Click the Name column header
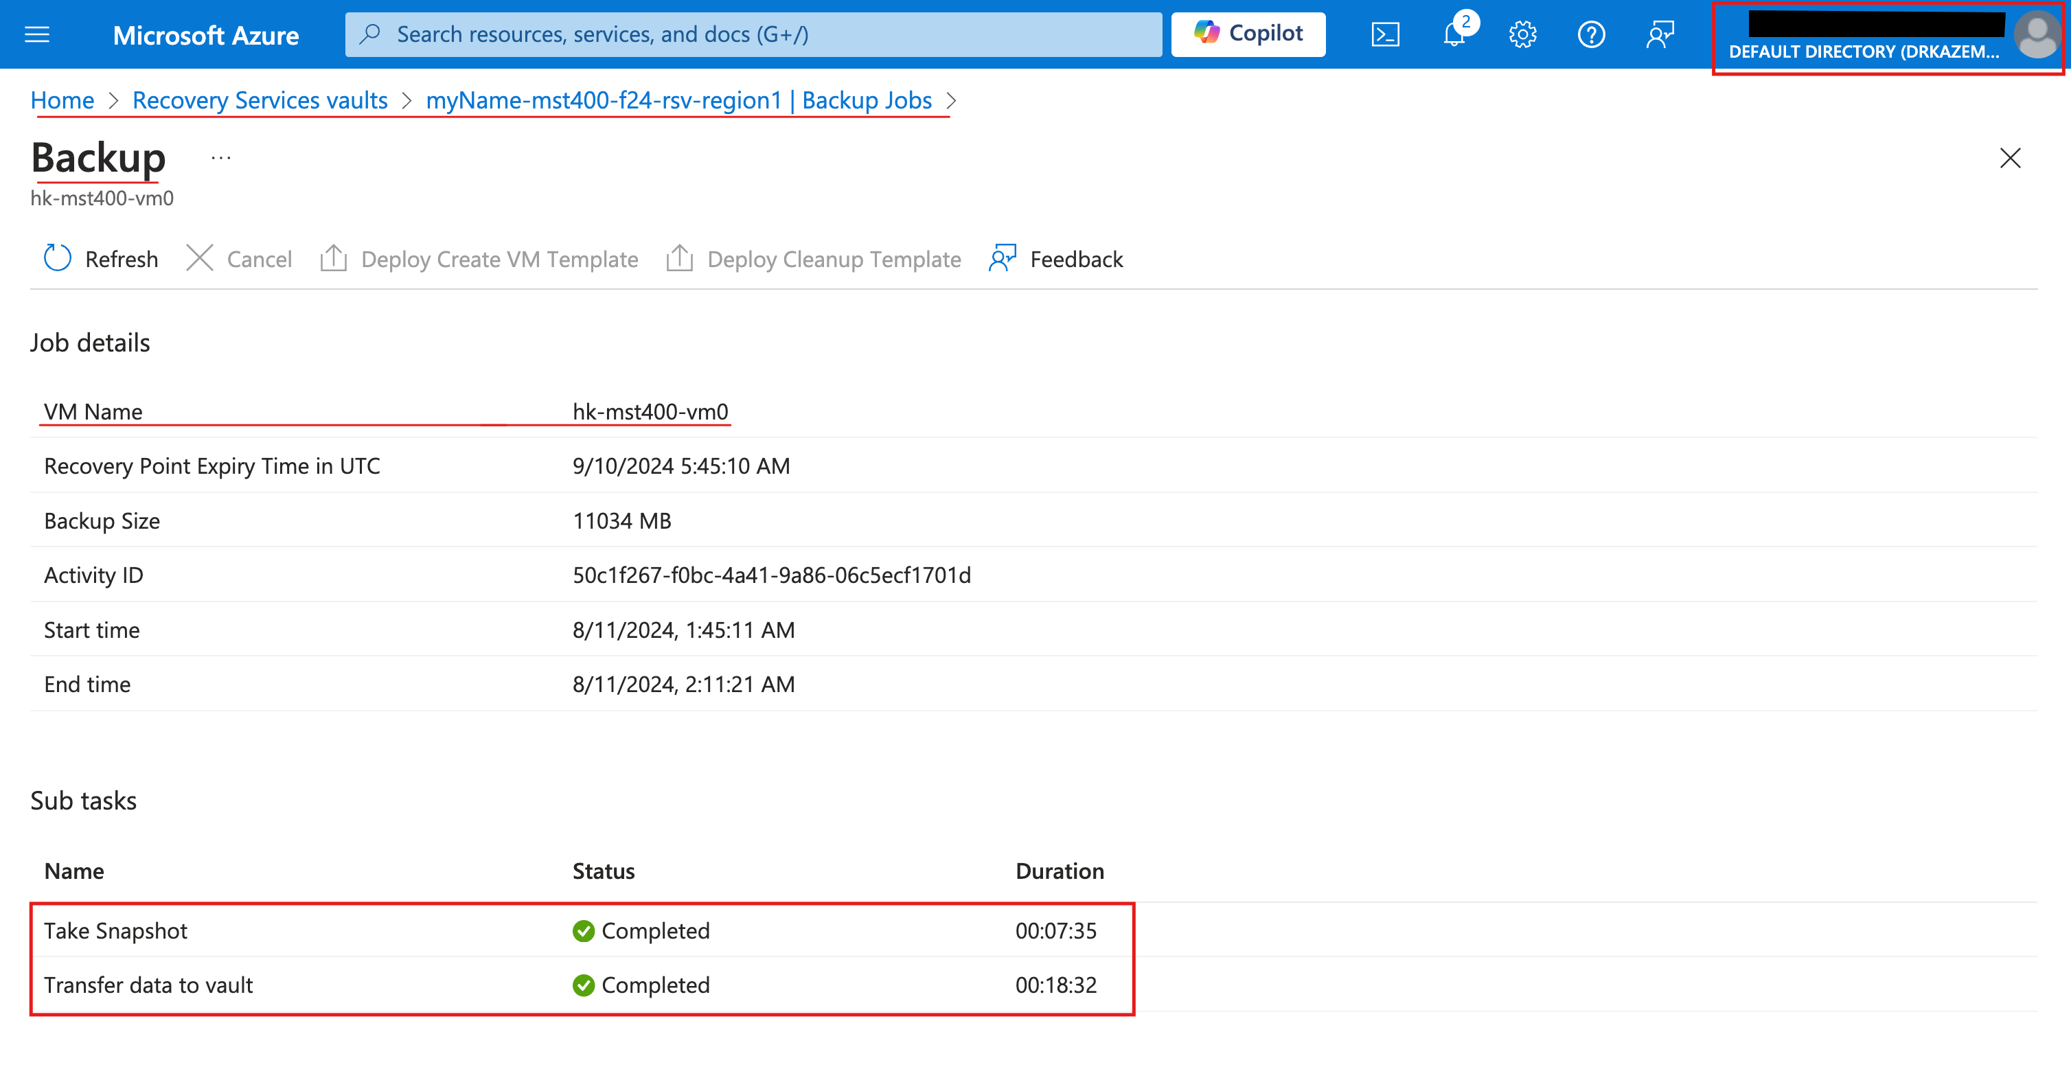The width and height of the screenshot is (2071, 1067). tap(74, 871)
